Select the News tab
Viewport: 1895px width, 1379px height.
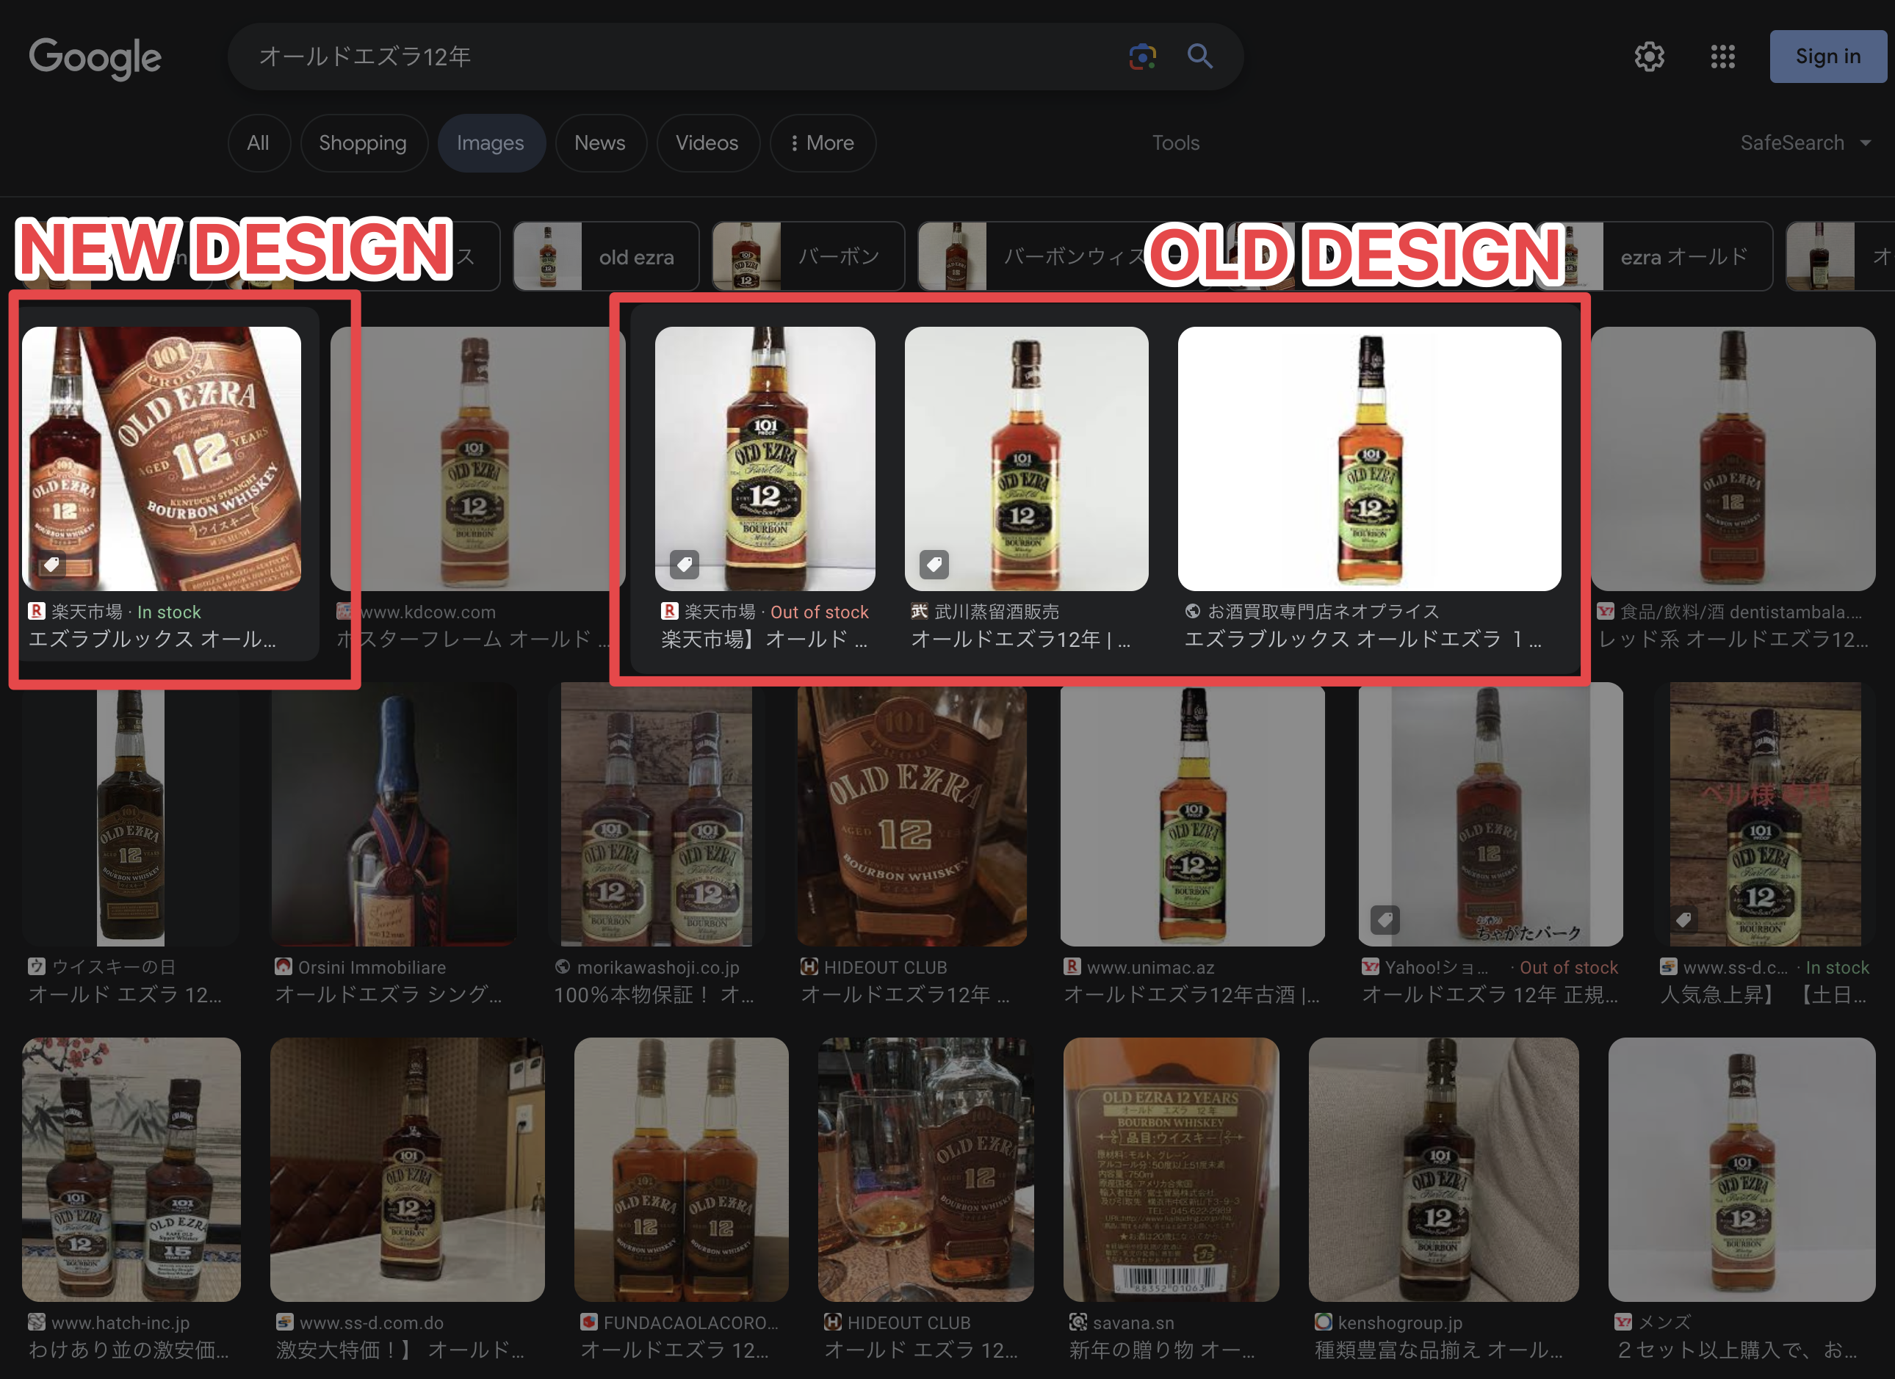pos(600,143)
